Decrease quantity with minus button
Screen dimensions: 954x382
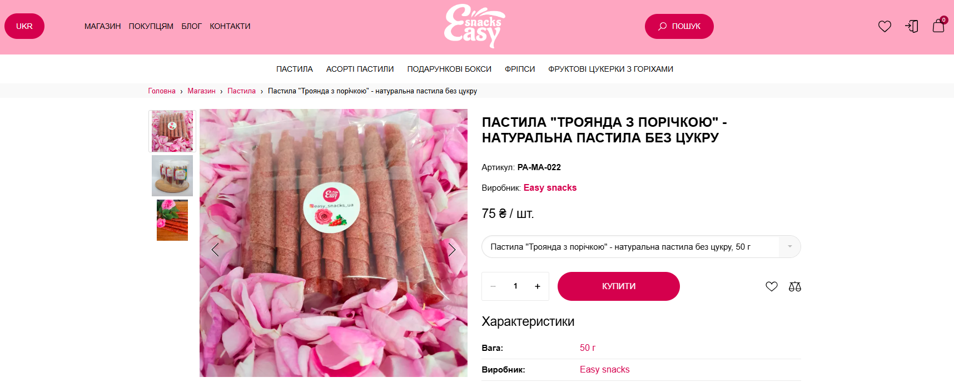(x=493, y=286)
